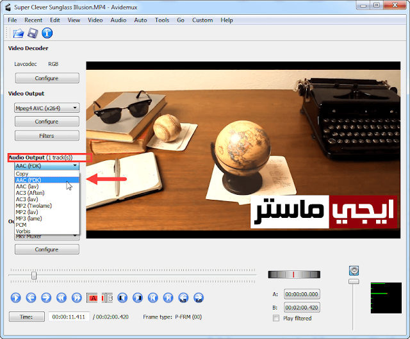The width and height of the screenshot is (410, 339).
Task: Choose PCM audio output option
Action: tap(47, 225)
